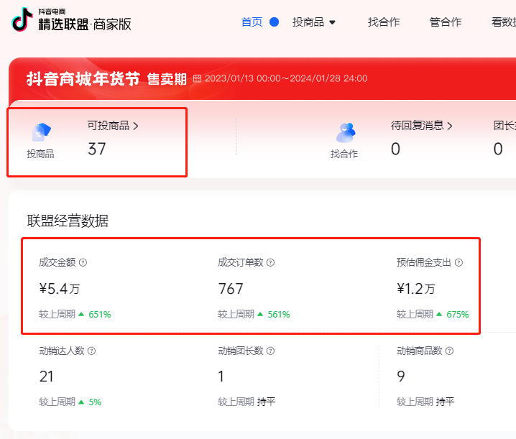Expand the 可投商品 chevron link
The image size is (516, 439).
point(136,126)
